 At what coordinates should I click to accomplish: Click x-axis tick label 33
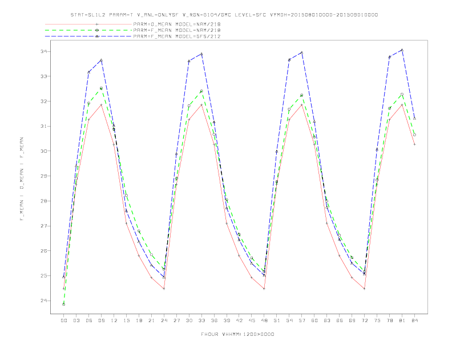(202, 320)
